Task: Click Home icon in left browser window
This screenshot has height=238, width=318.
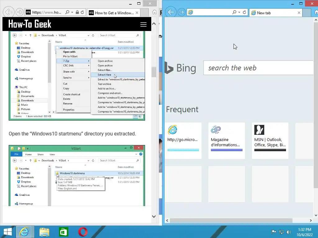Action: [155, 12]
